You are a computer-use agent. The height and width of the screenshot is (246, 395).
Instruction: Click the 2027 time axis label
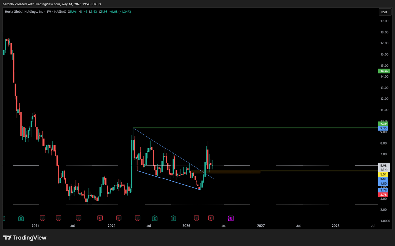pyautogui.click(x=261, y=226)
